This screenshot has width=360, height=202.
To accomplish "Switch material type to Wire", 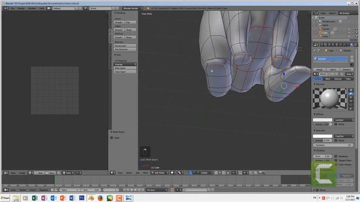I will (327, 79).
